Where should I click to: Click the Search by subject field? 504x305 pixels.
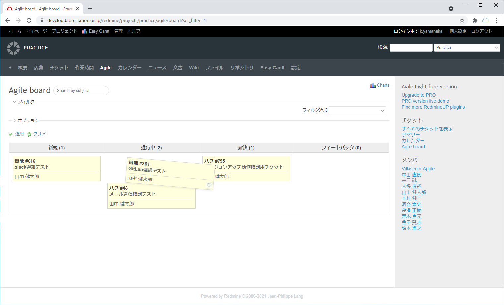tap(81, 91)
